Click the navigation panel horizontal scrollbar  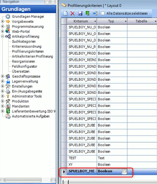coord(28,180)
